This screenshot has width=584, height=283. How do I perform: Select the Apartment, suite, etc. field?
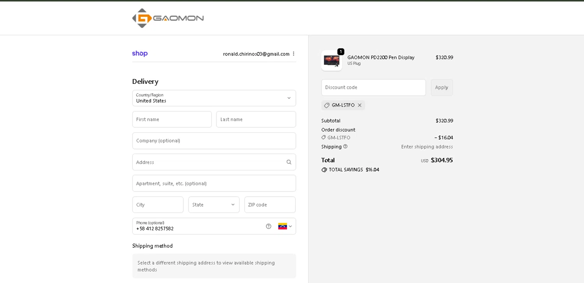214,183
